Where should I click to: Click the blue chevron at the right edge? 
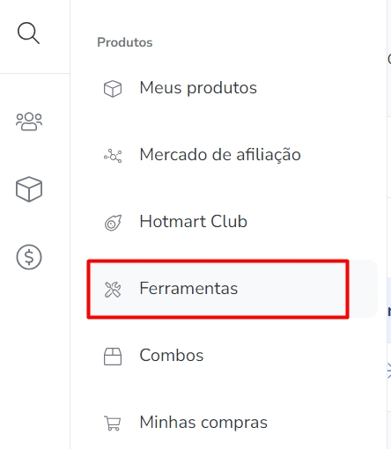point(389,371)
